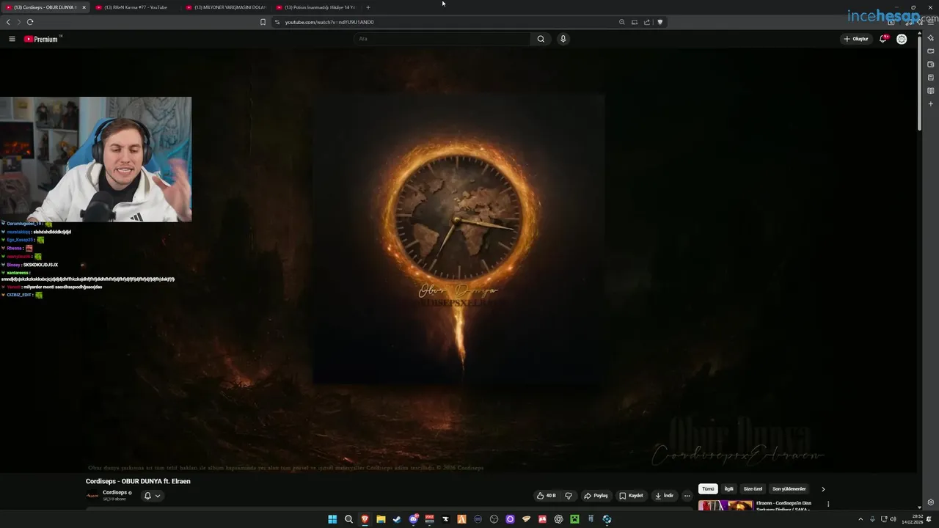Add sidebar item with plus icon
The image size is (939, 528).
[x=930, y=103]
